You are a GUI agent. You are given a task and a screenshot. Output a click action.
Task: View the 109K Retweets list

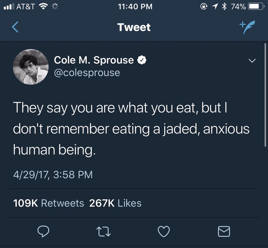click(49, 203)
